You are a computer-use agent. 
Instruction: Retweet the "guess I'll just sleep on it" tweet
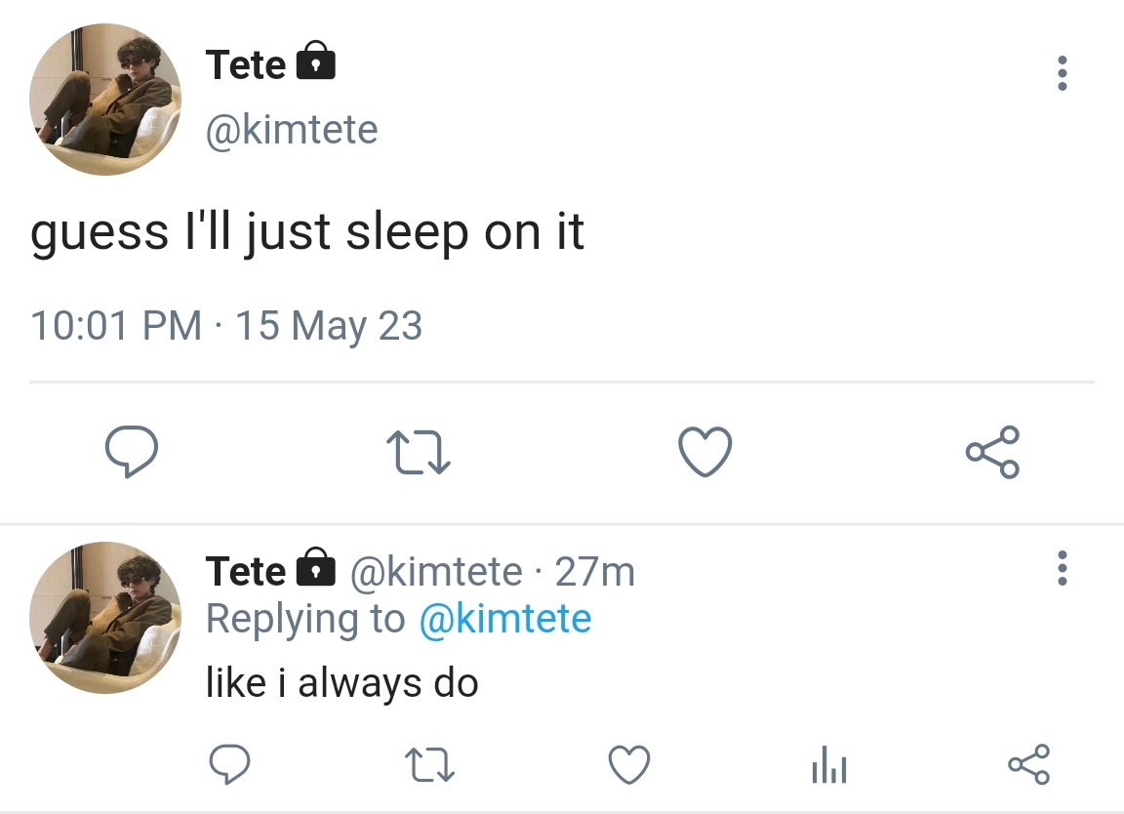tap(419, 453)
